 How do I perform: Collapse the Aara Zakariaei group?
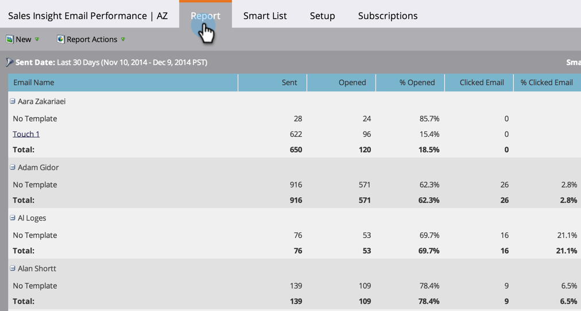[x=13, y=101]
